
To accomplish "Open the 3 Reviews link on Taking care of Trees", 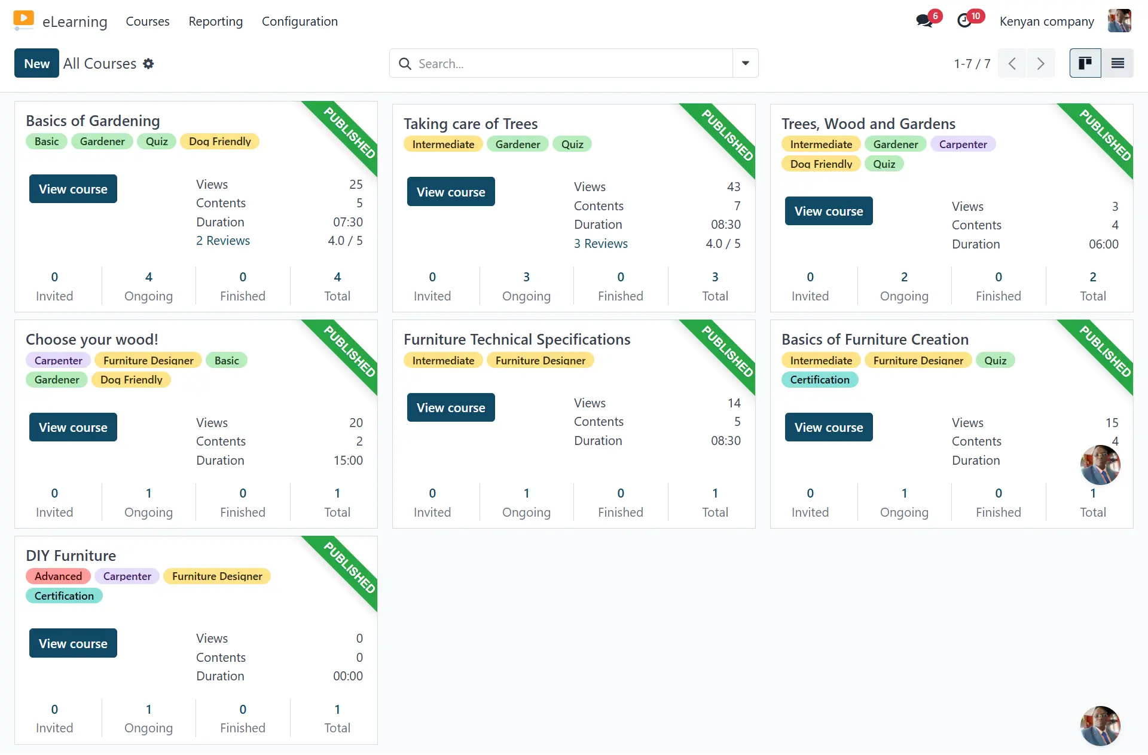I will [600, 244].
